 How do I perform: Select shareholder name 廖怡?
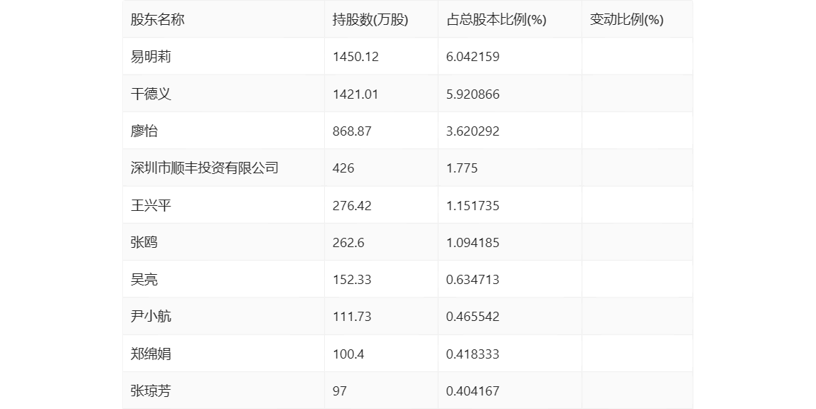click(x=144, y=131)
